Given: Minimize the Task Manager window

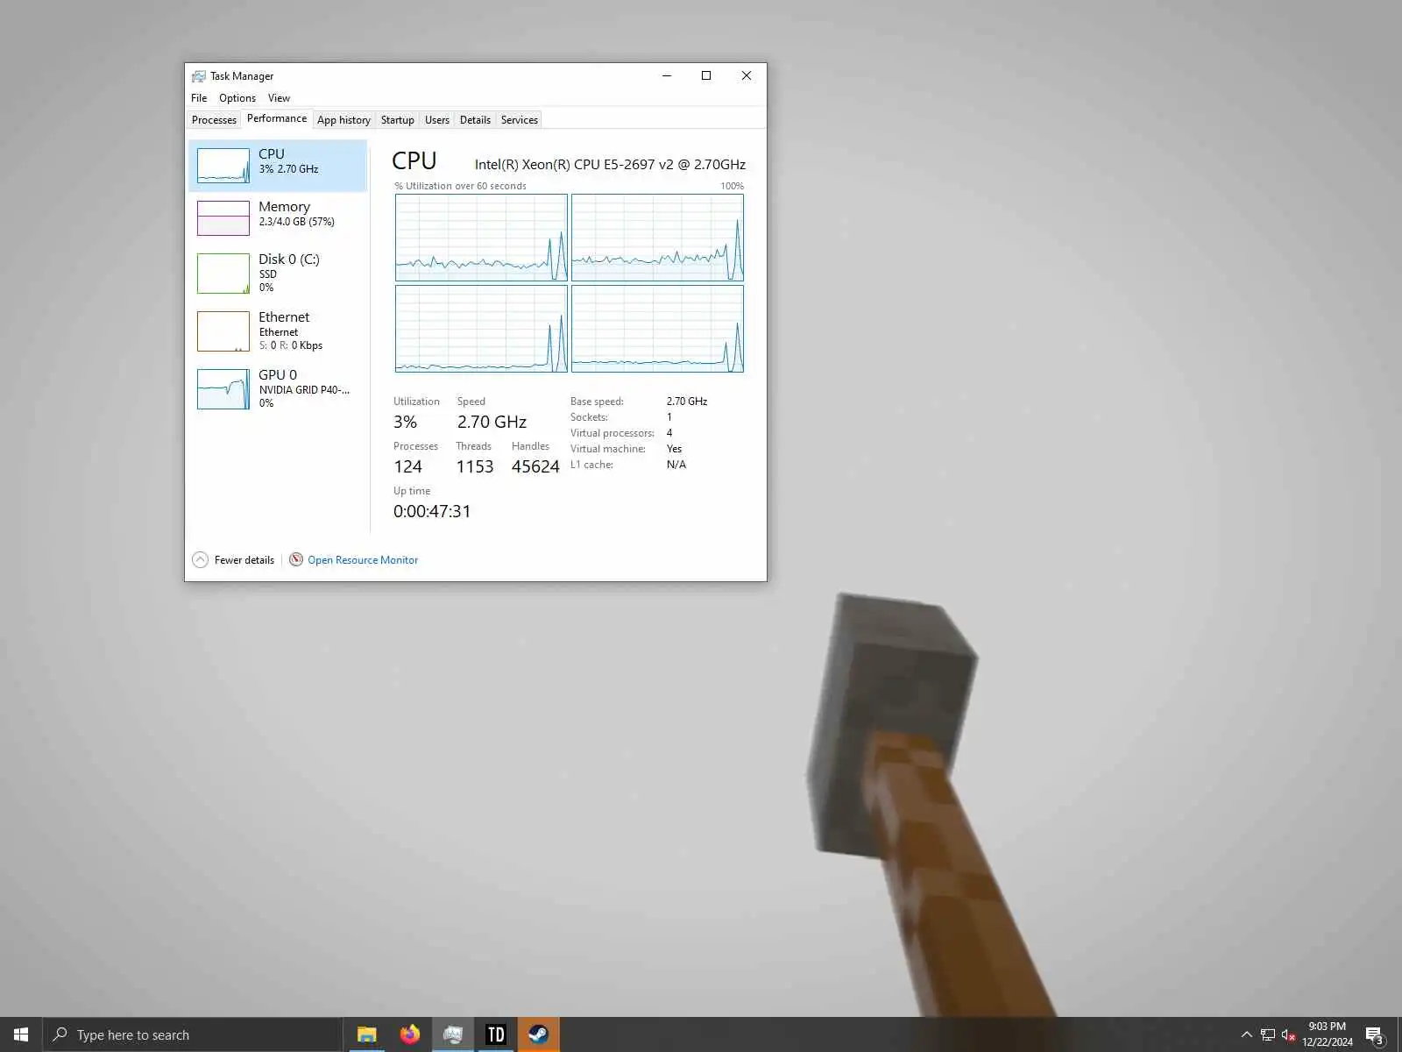Looking at the screenshot, I should (667, 76).
